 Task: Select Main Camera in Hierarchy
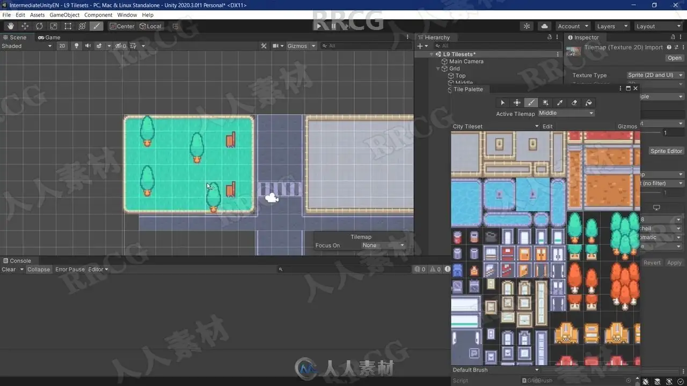coord(466,62)
